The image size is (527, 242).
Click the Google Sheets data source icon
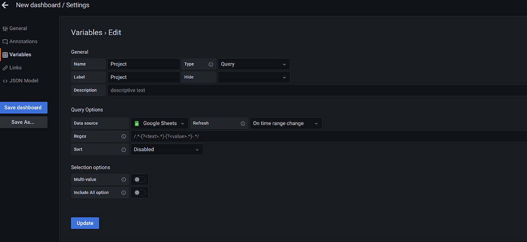(x=137, y=124)
